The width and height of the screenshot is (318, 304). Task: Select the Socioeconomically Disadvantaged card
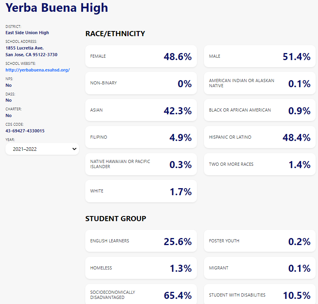coord(141,295)
